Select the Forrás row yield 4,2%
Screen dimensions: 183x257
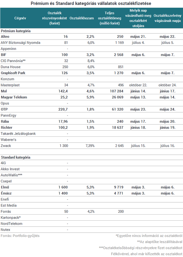(91, 211)
